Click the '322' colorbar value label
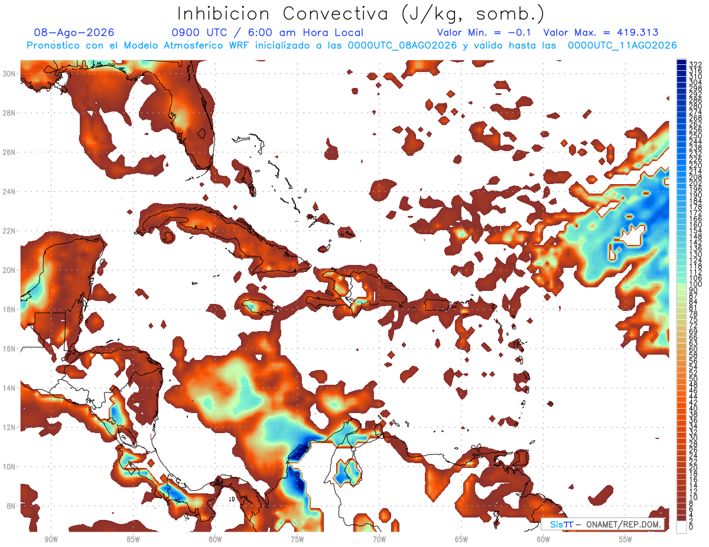 [695, 64]
